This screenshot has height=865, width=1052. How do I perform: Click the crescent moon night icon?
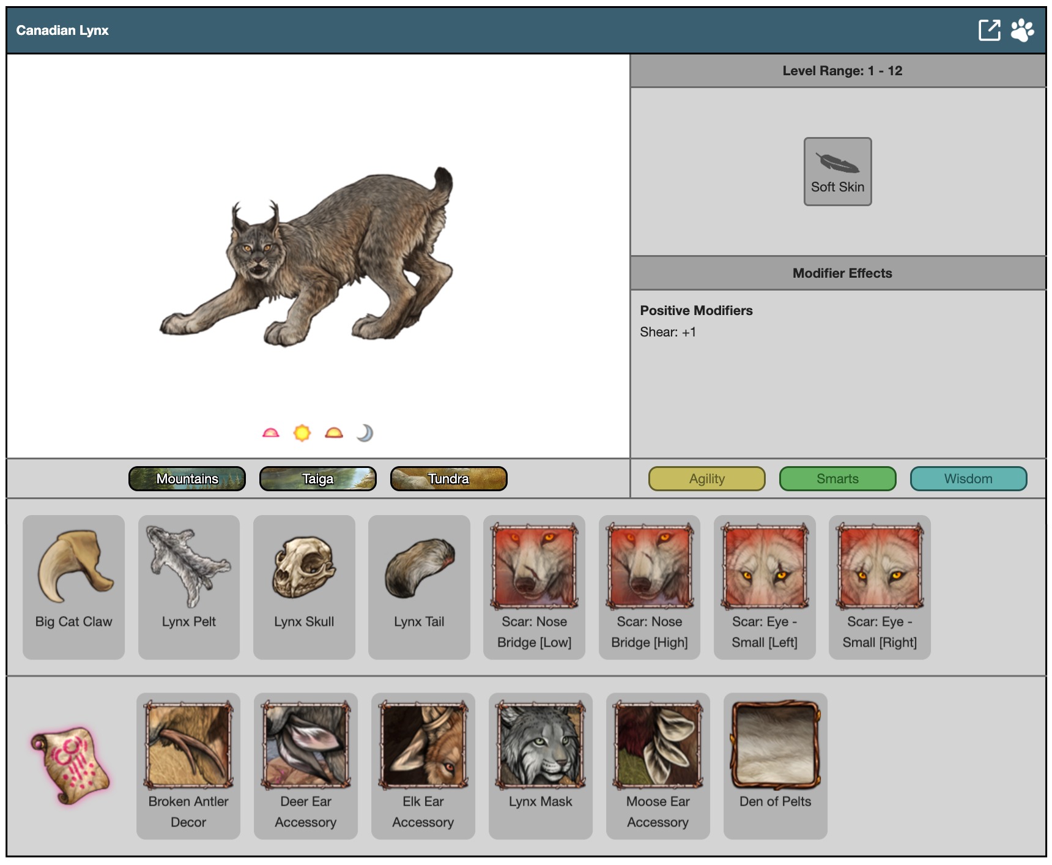[x=365, y=433]
